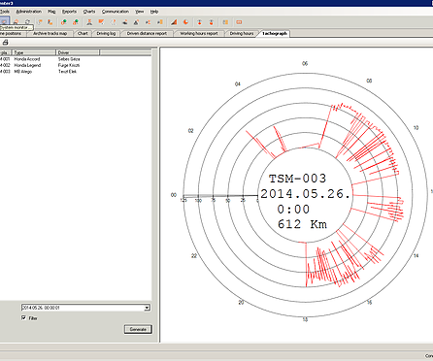The width and height of the screenshot is (433, 361).
Task: Open the Charts menu
Action: [x=89, y=12]
